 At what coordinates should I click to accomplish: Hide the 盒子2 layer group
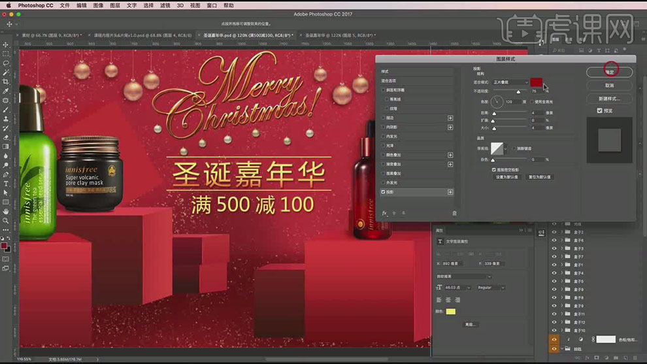click(x=554, y=232)
